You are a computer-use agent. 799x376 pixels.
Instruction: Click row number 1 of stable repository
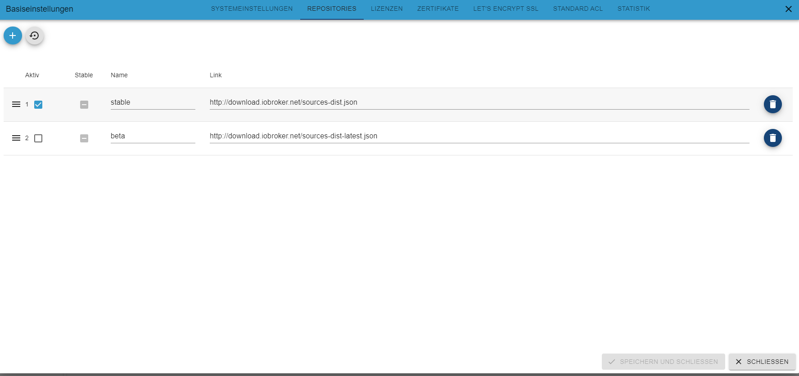pyautogui.click(x=27, y=105)
